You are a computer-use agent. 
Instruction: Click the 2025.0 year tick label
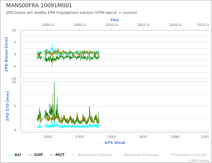(x=203, y=25)
